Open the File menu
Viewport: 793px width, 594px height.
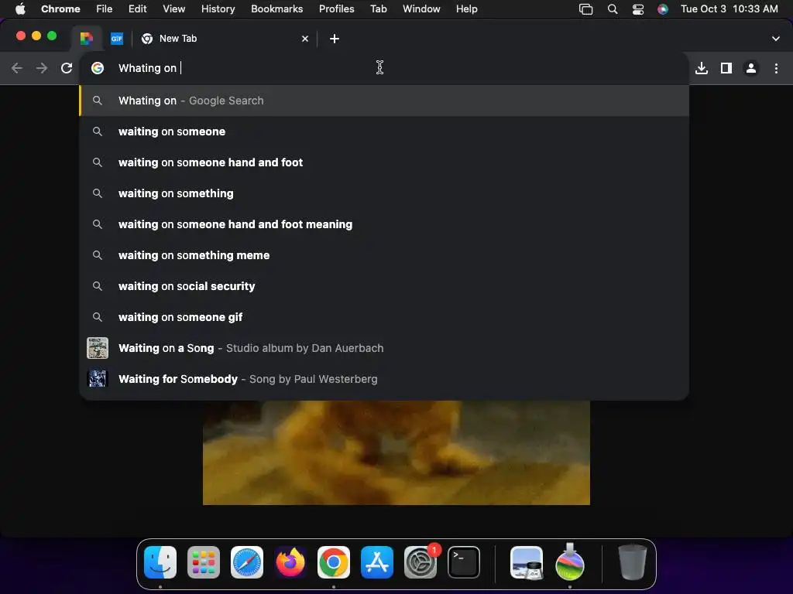(105, 9)
